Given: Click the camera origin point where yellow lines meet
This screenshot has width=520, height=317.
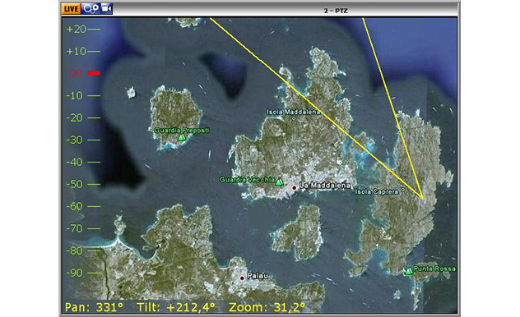Looking at the screenshot, I should point(423,198).
